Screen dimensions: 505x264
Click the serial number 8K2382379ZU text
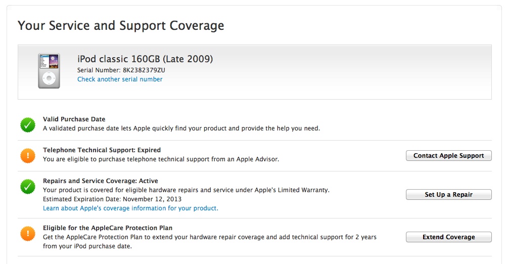point(144,70)
